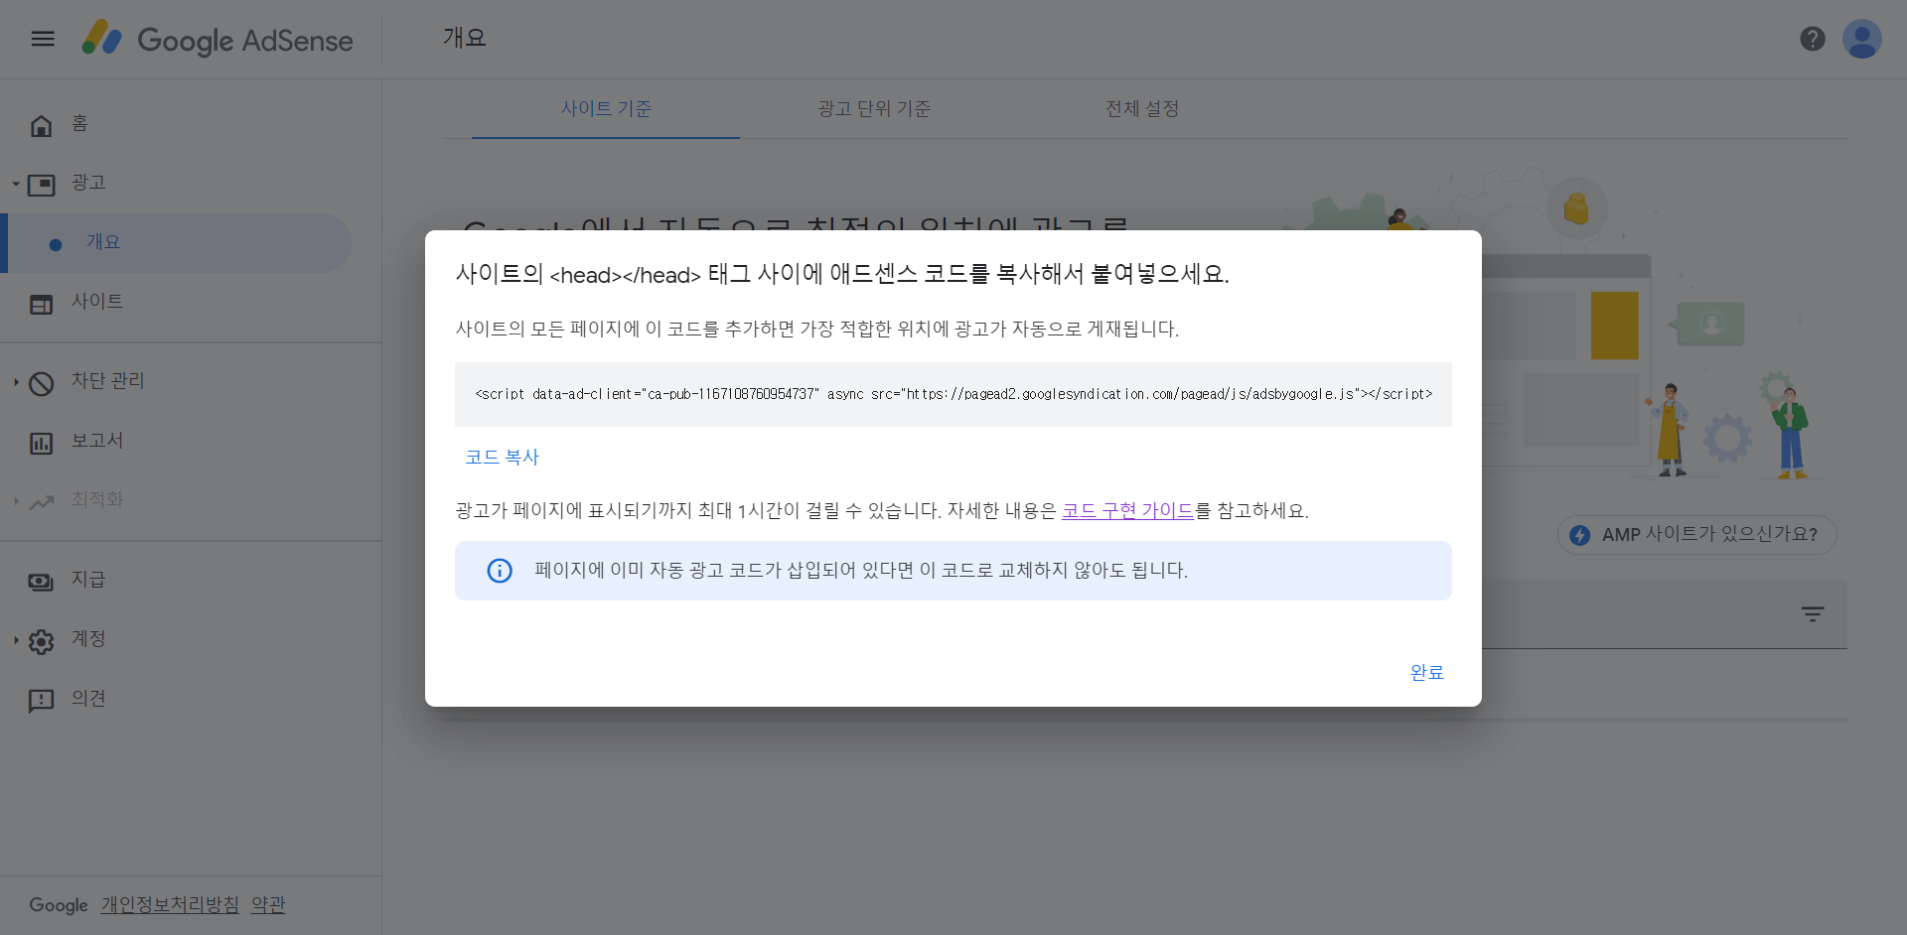Open the hamburger main menu

coord(43,39)
